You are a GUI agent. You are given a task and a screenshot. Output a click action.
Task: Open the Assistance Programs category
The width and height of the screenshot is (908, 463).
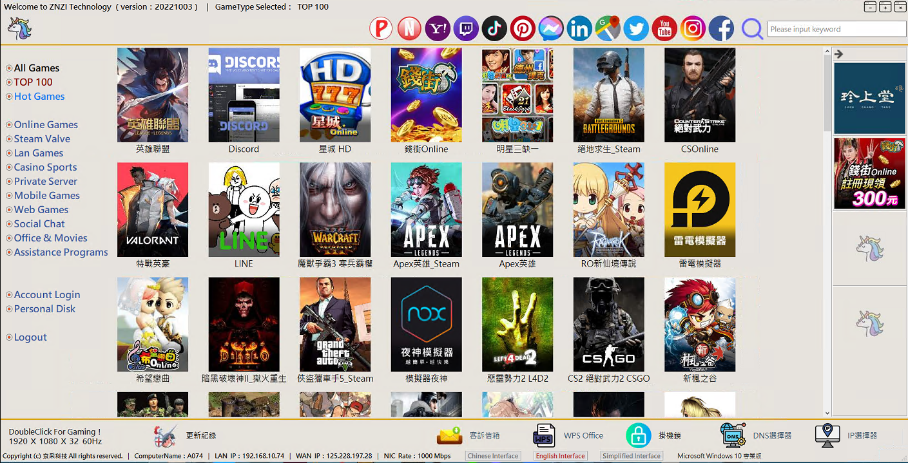pos(61,252)
